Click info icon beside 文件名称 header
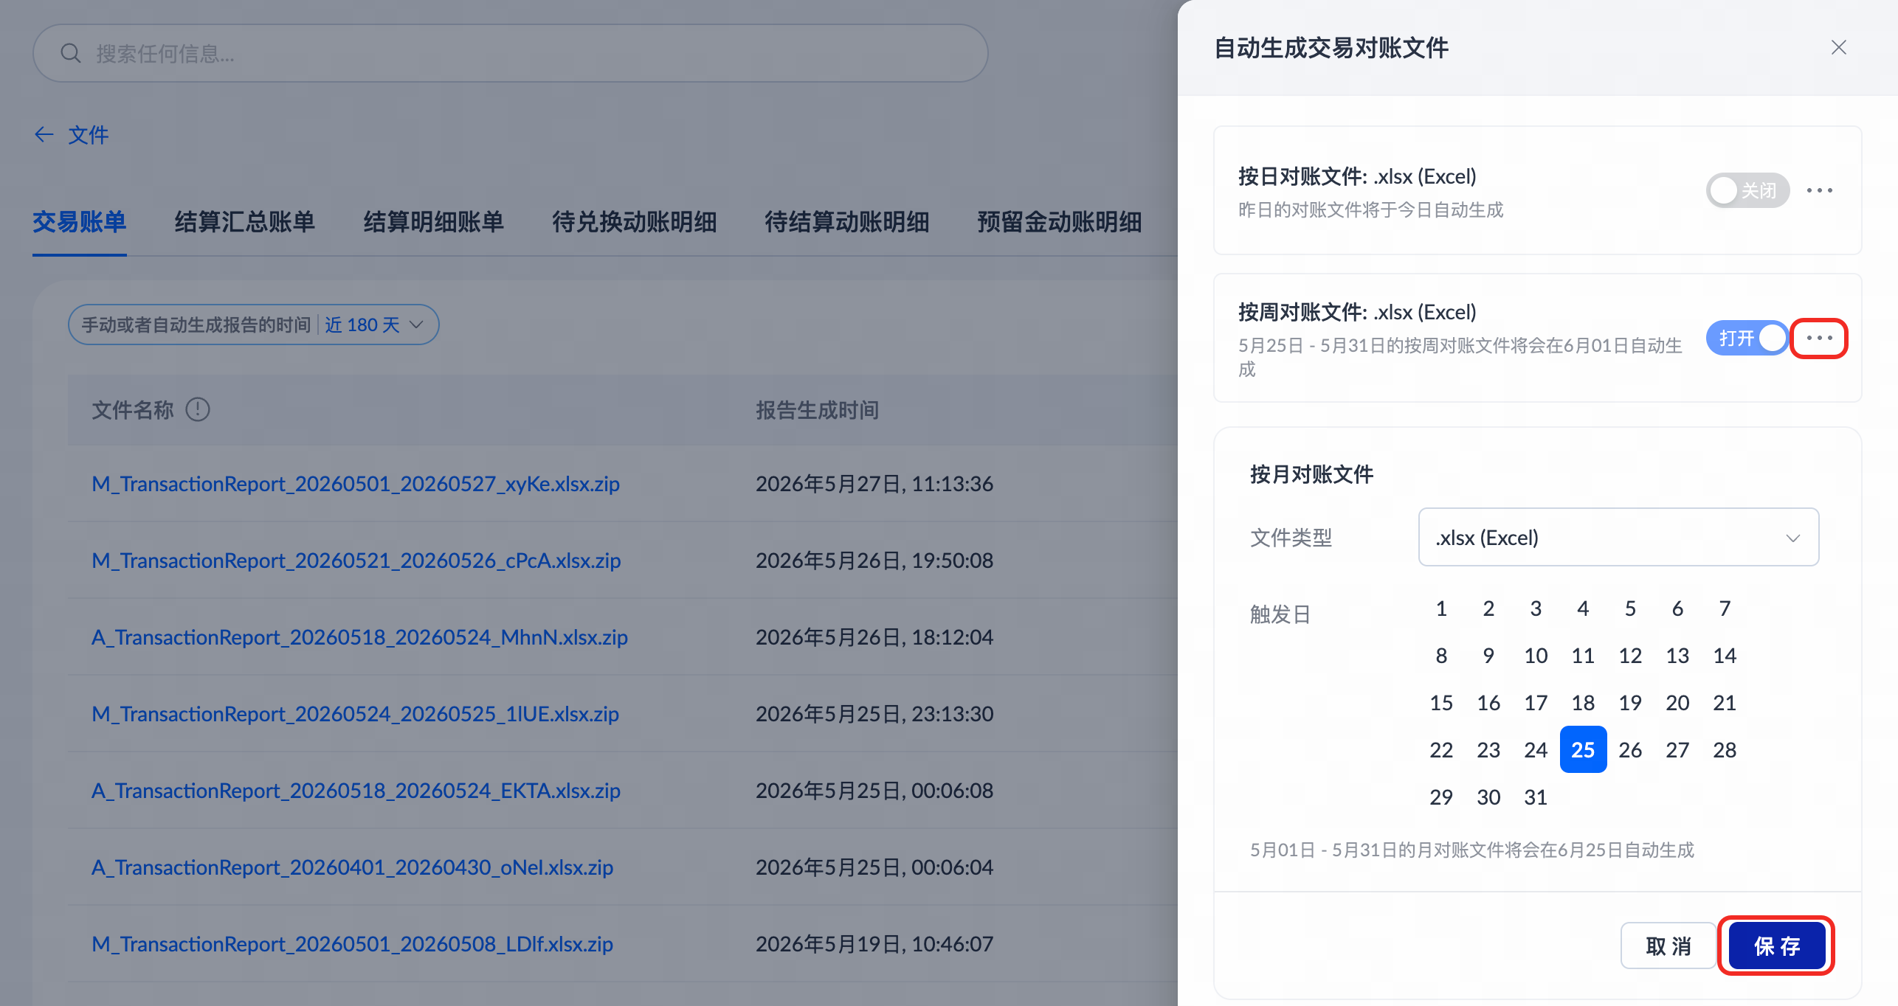The width and height of the screenshot is (1898, 1006). pyautogui.click(x=198, y=409)
